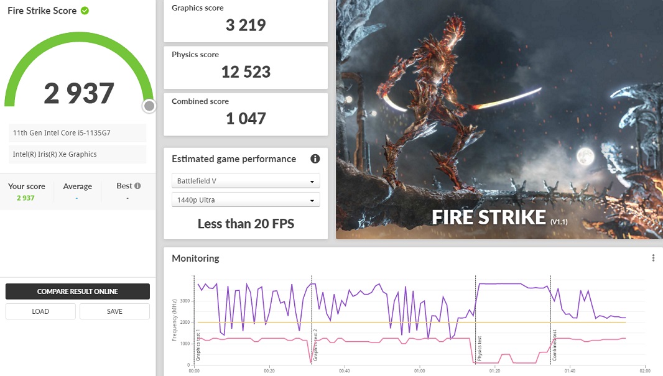Click the Average column heading

[77, 186]
